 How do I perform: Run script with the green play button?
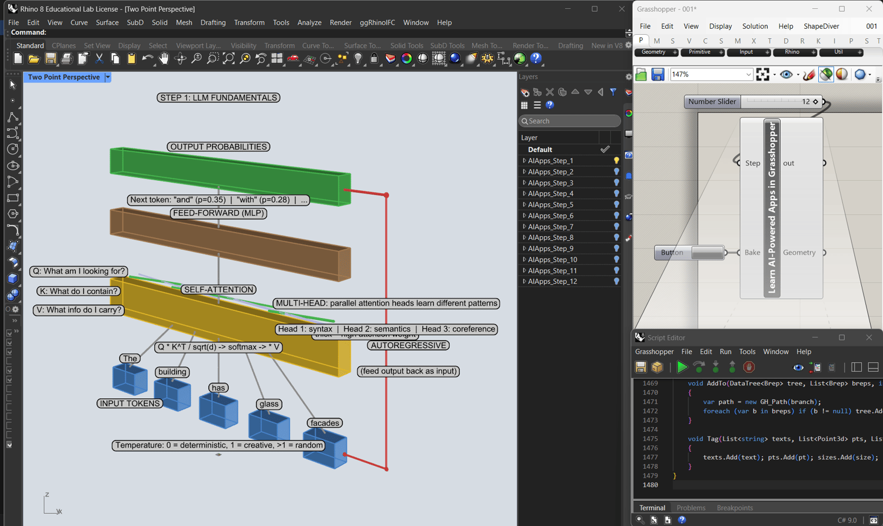tap(682, 368)
